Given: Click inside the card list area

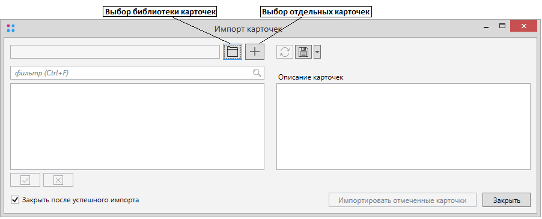Looking at the screenshot, I should pos(137,126).
